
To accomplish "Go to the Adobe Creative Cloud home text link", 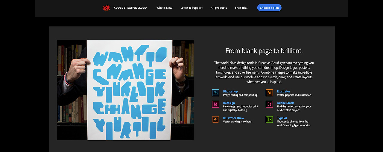I will click(130, 8).
